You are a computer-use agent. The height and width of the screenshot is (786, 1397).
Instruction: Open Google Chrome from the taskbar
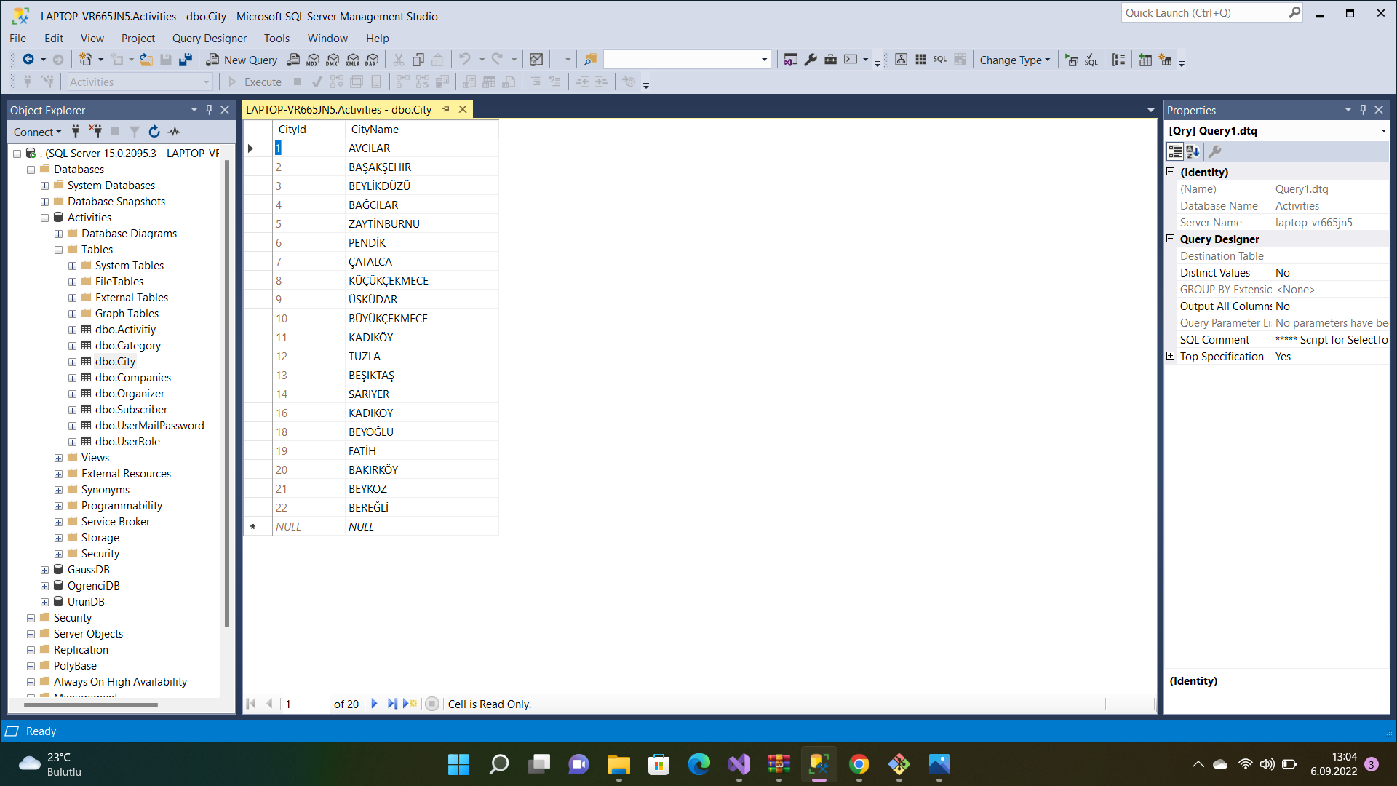tap(859, 764)
